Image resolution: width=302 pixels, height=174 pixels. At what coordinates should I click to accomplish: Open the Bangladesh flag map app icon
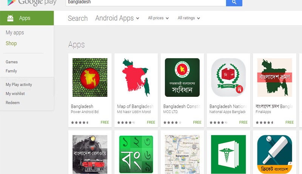[90, 78]
